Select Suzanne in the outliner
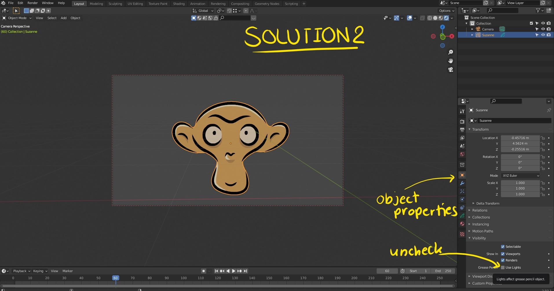 pos(488,35)
